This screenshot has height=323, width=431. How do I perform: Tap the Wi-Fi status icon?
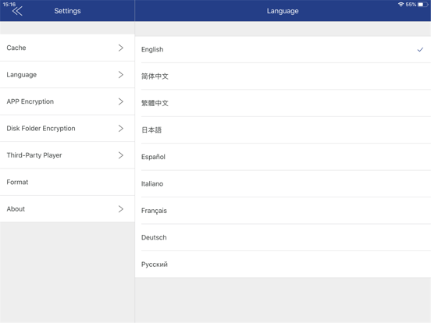401,5
